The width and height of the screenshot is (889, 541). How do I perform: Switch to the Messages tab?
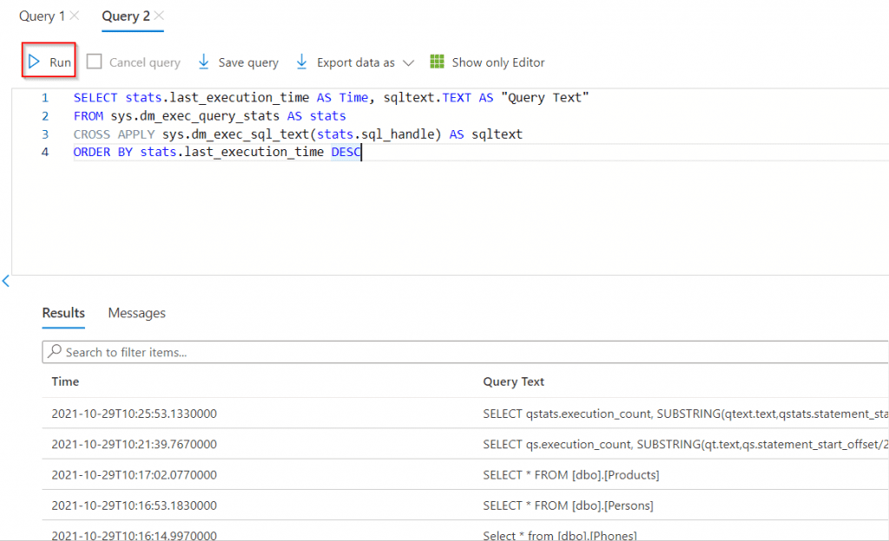click(136, 313)
